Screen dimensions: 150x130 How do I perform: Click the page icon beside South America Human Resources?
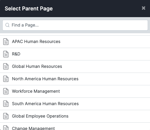tap(6, 104)
